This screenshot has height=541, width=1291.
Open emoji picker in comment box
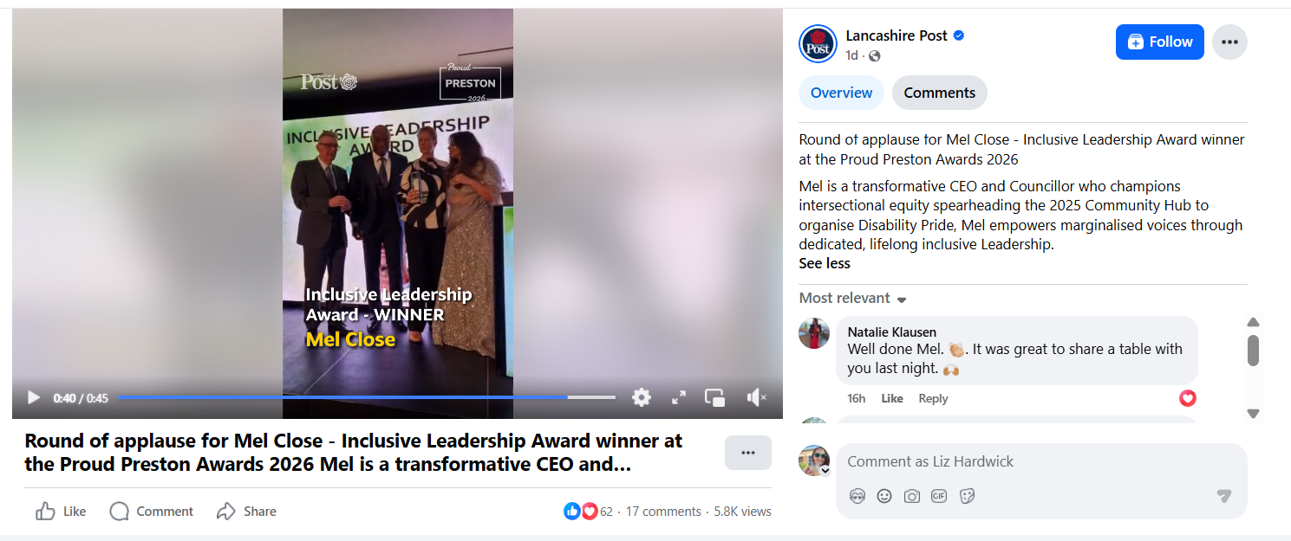[x=884, y=496]
